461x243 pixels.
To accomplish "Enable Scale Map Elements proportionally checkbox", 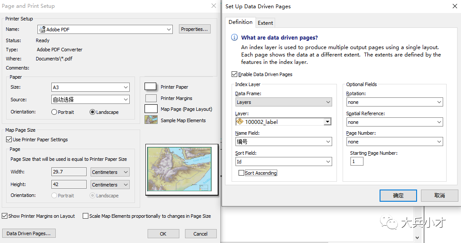I will (86, 216).
